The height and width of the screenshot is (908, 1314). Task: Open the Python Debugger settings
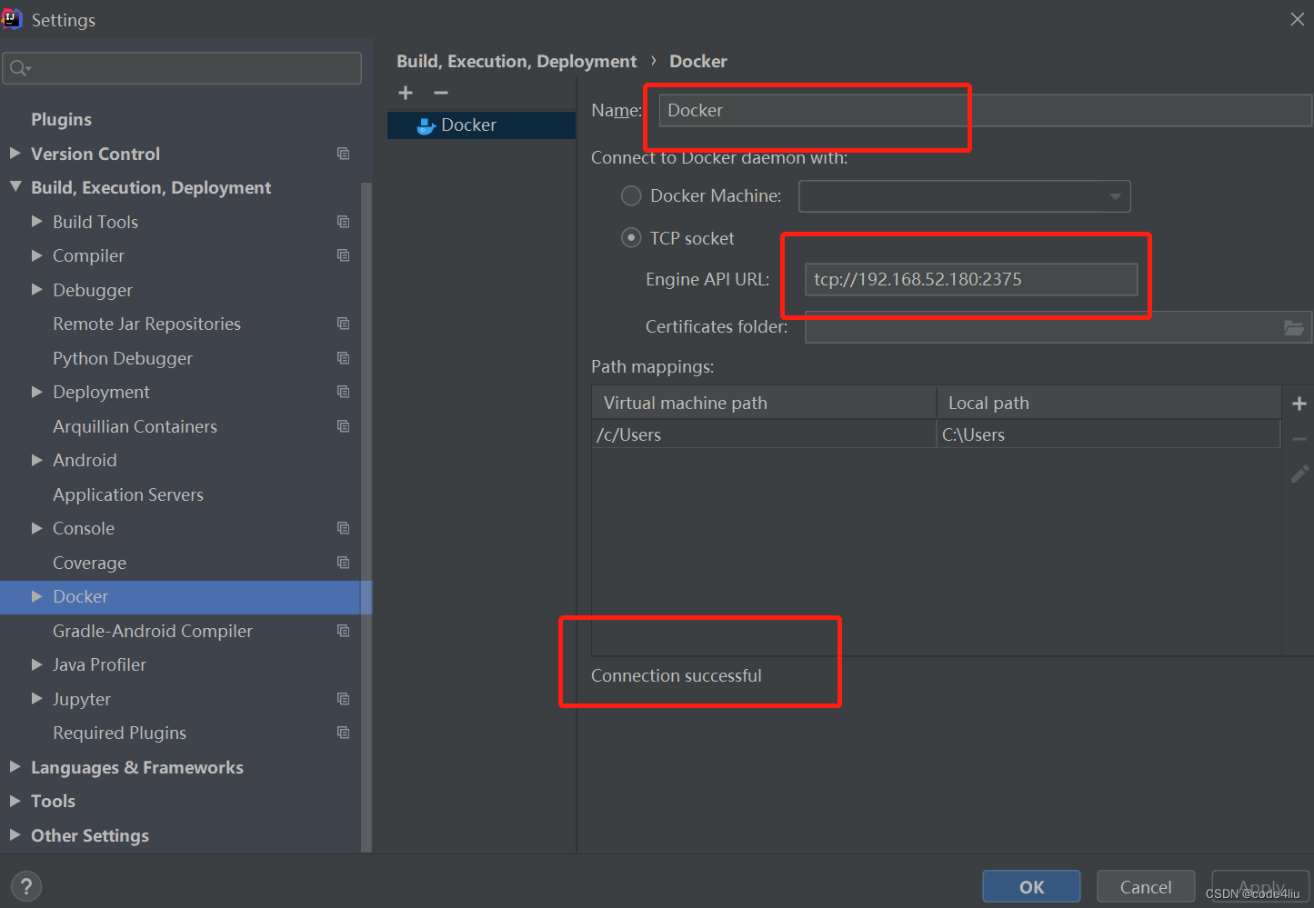[123, 358]
